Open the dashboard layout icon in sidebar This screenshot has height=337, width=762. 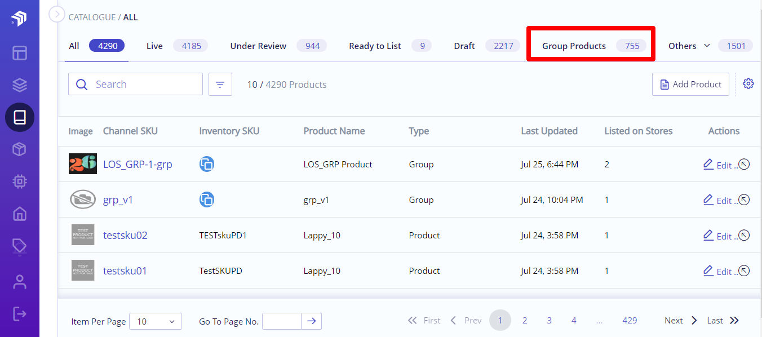20,53
